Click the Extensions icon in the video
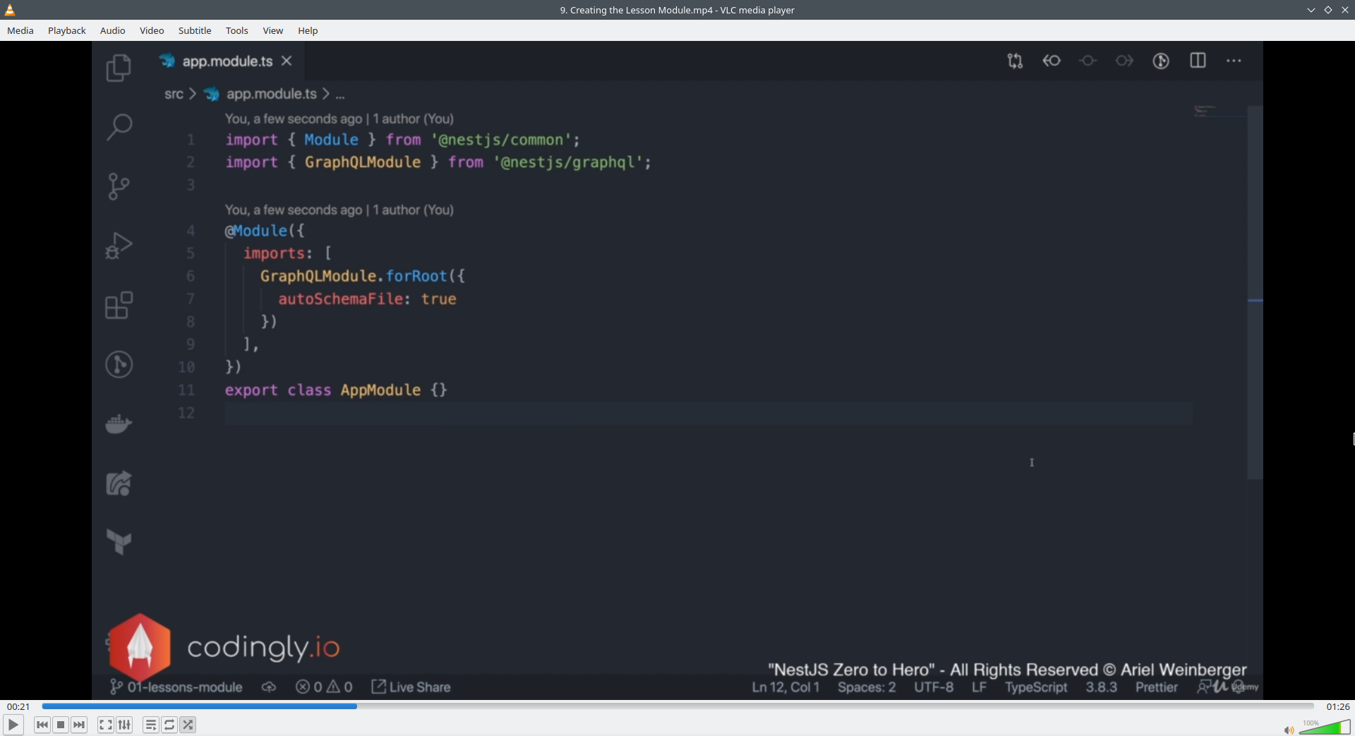The width and height of the screenshot is (1355, 736). pyautogui.click(x=119, y=306)
